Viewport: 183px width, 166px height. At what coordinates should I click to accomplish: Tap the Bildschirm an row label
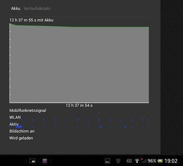point(22,131)
